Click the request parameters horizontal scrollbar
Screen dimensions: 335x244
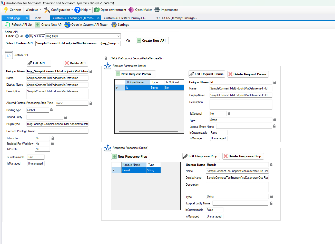pyautogui.click(x=148, y=131)
